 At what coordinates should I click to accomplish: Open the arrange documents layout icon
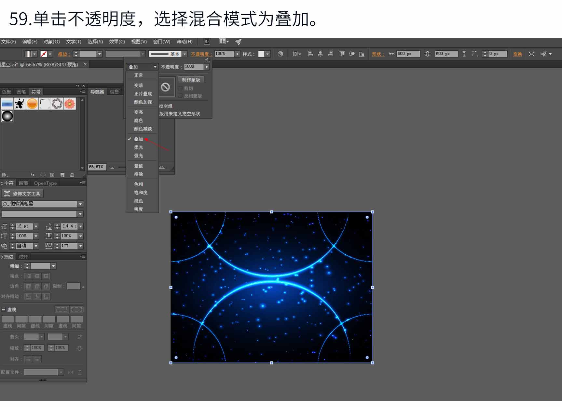click(x=224, y=42)
